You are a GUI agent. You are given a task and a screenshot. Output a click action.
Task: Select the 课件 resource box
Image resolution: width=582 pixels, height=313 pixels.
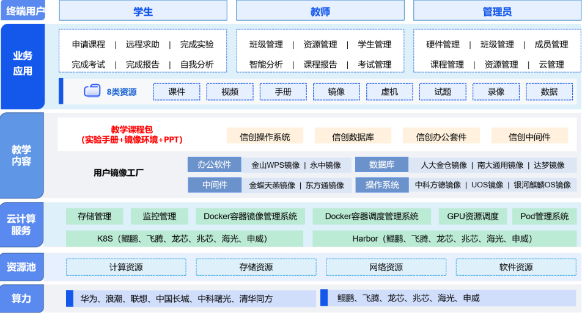click(x=177, y=92)
